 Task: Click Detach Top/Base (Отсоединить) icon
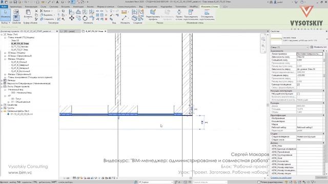click(207, 12)
